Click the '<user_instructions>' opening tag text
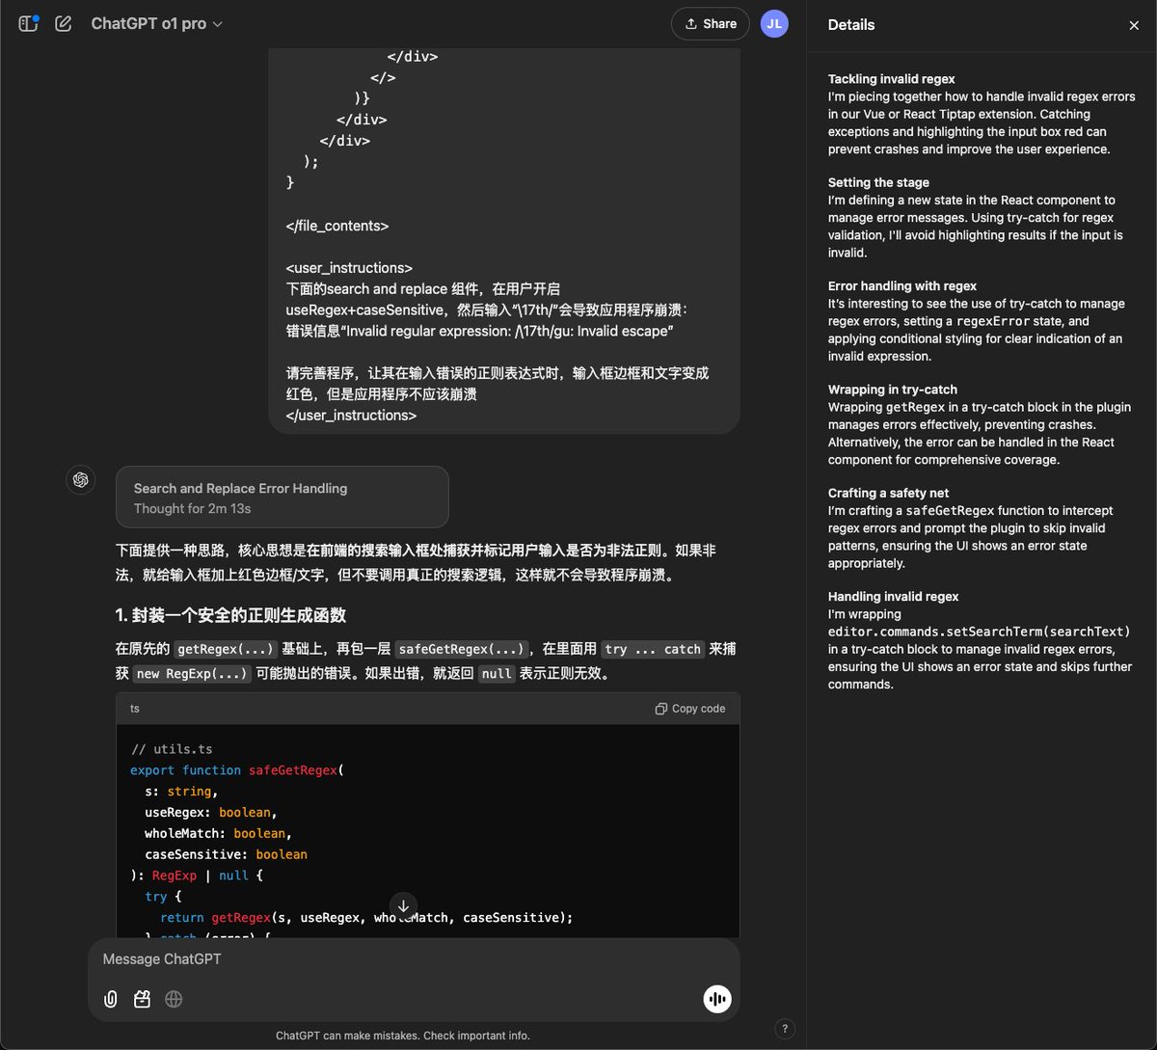This screenshot has width=1157, height=1050. click(349, 268)
